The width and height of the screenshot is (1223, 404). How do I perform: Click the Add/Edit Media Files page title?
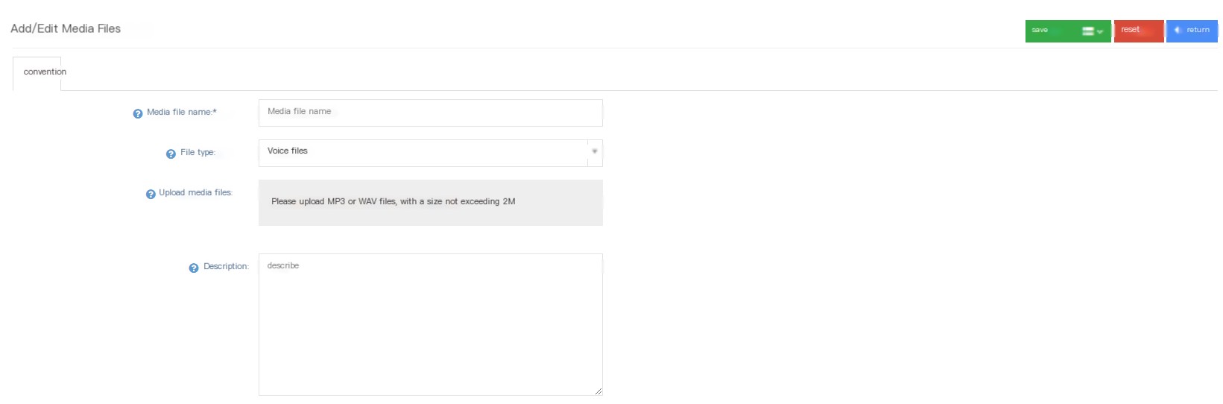(x=66, y=28)
